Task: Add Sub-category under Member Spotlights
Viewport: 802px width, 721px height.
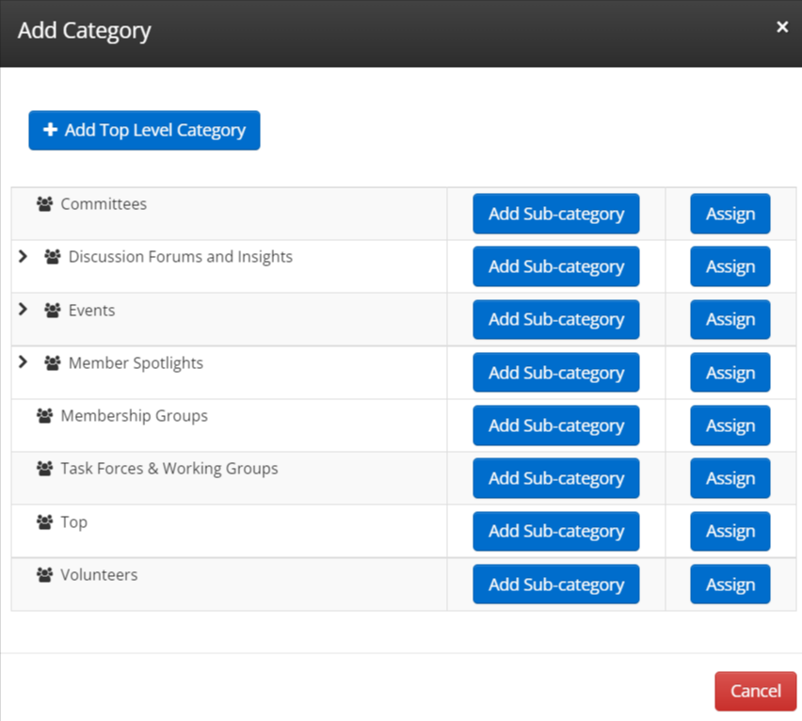Action: point(556,373)
